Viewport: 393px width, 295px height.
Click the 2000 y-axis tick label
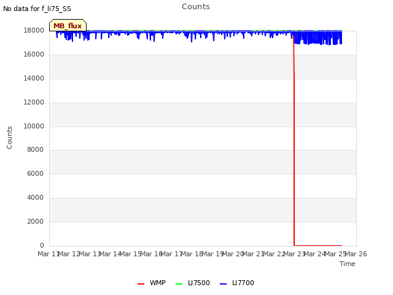[x=35, y=221]
